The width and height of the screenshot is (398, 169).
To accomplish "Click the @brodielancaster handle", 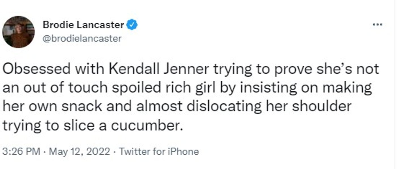I will point(82,38).
